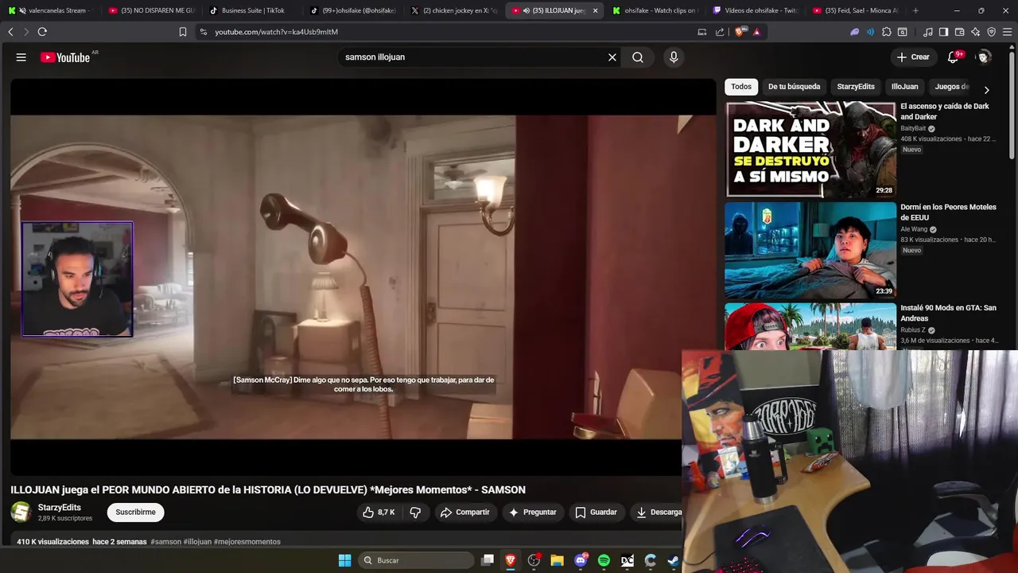Click the Windows taskbar Buscar box
The width and height of the screenshot is (1018, 573).
click(x=416, y=560)
